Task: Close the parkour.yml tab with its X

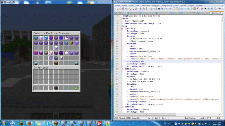Action: [x=222, y=13]
